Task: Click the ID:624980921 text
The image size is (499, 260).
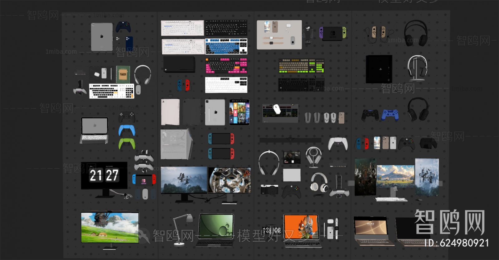Action: point(457,243)
